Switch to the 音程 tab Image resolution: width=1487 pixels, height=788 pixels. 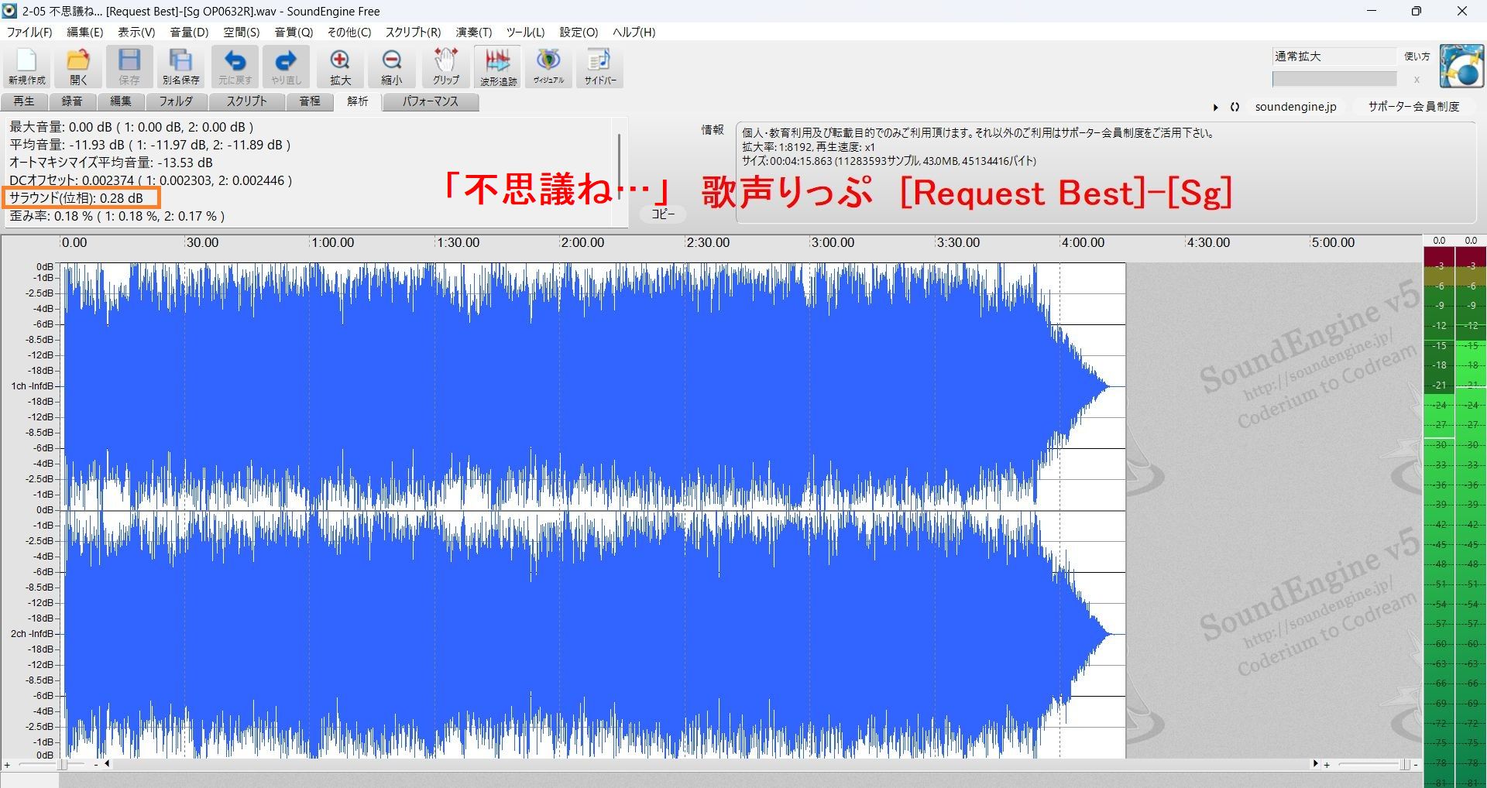coord(310,101)
